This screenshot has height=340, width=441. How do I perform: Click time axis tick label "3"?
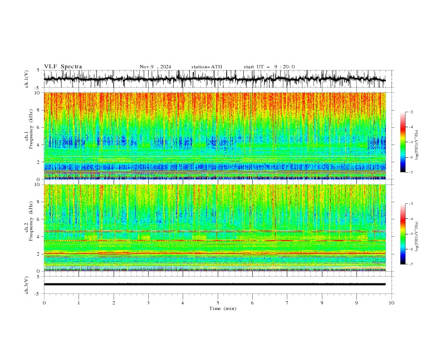click(x=148, y=303)
